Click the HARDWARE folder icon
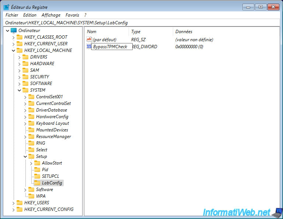The image size is (283, 219). tap(25, 64)
